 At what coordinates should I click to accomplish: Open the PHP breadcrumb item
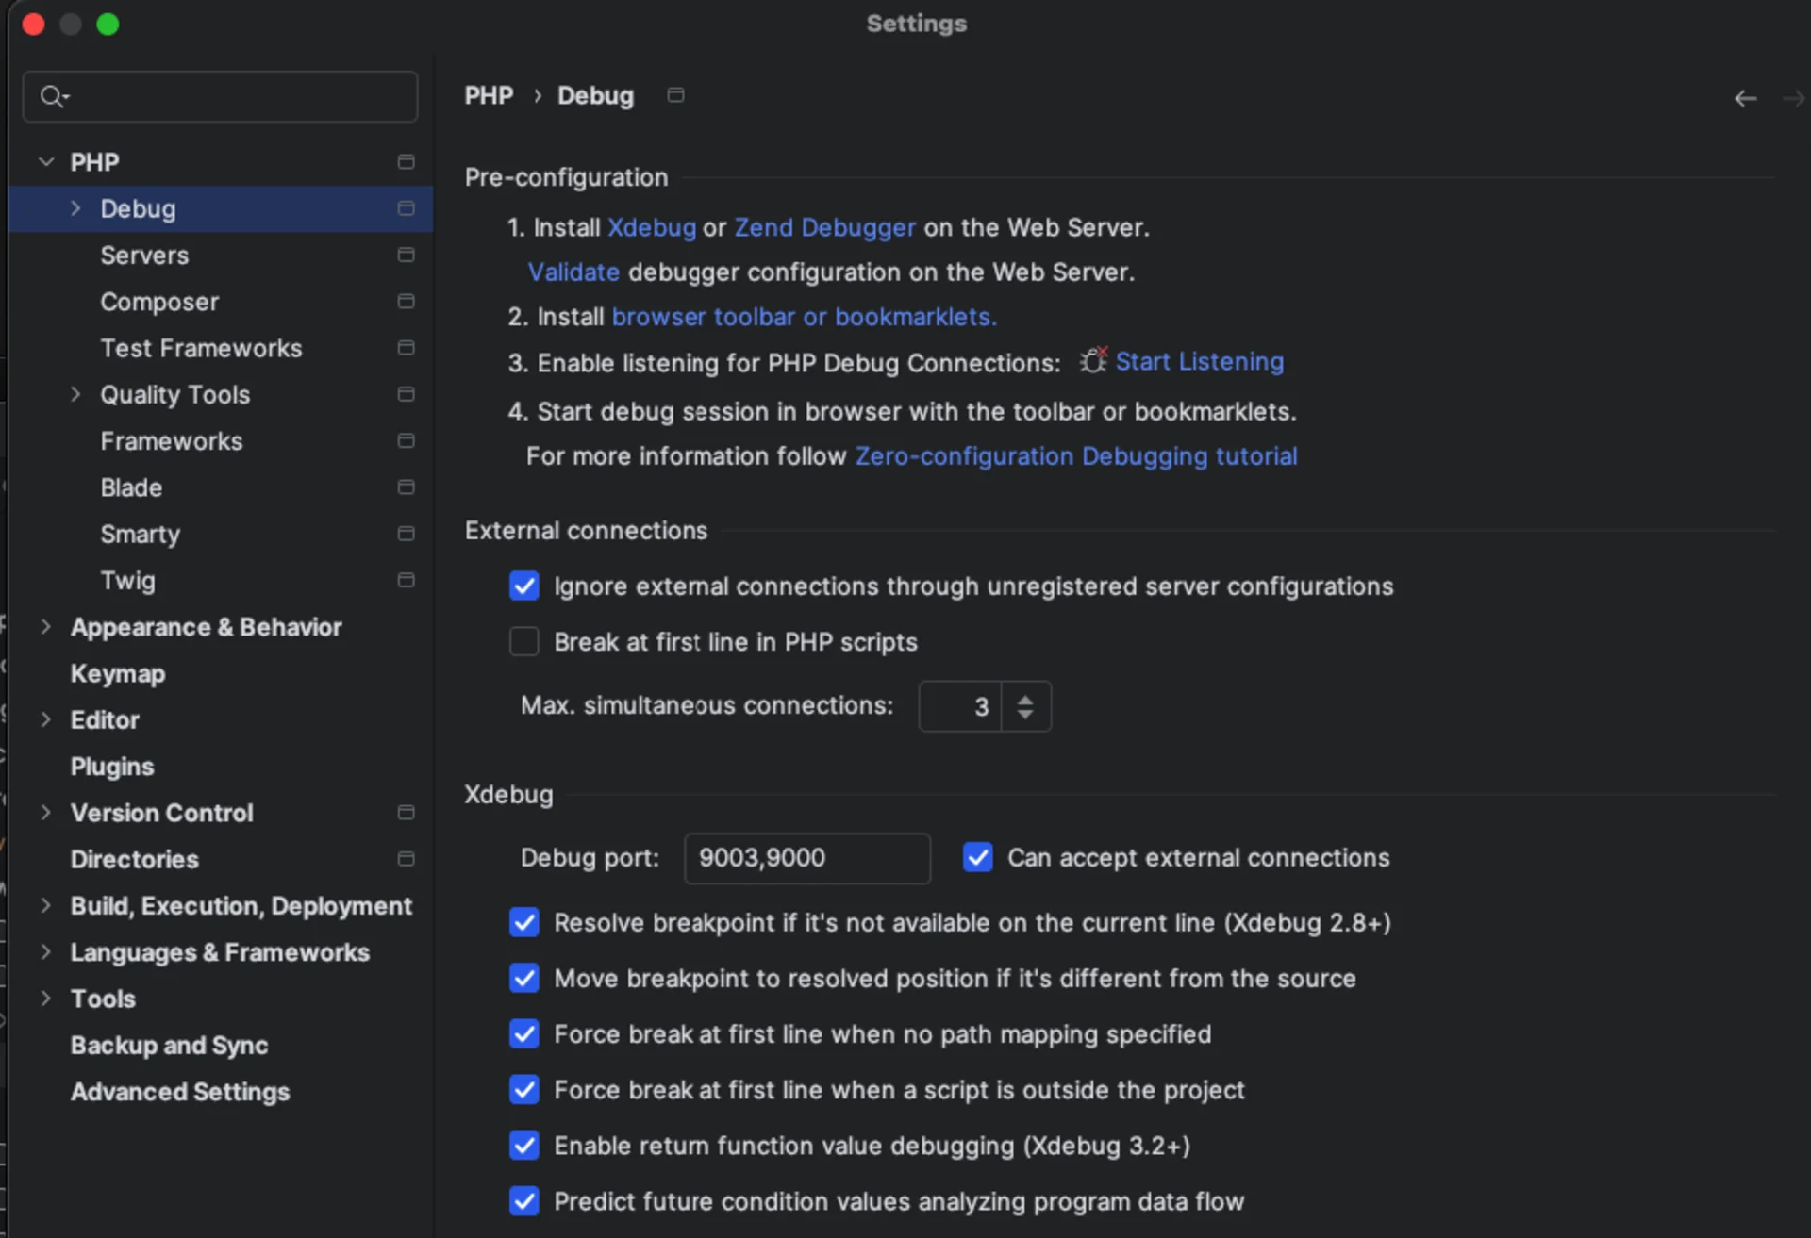pos(489,94)
